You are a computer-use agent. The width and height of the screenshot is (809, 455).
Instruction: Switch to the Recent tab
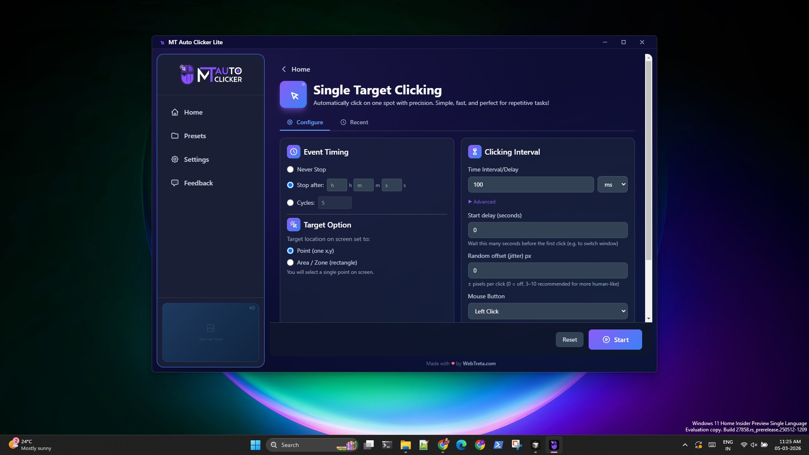click(x=354, y=122)
